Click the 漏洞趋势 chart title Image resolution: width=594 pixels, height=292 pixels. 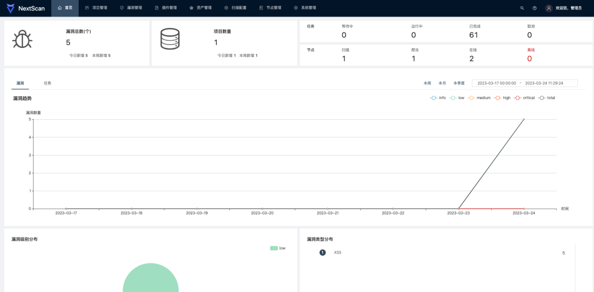[x=23, y=98]
